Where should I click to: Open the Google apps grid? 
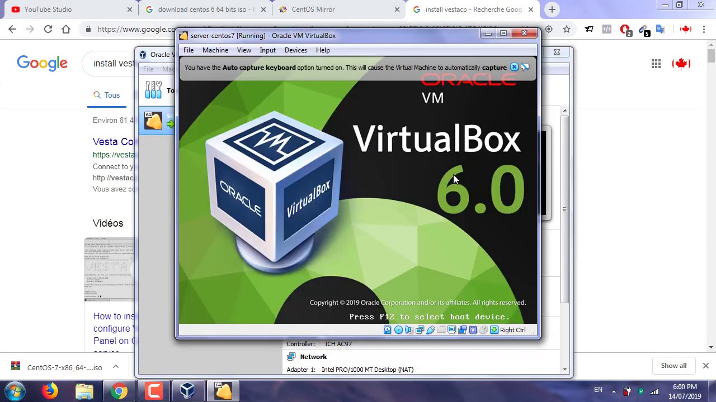[x=656, y=64]
